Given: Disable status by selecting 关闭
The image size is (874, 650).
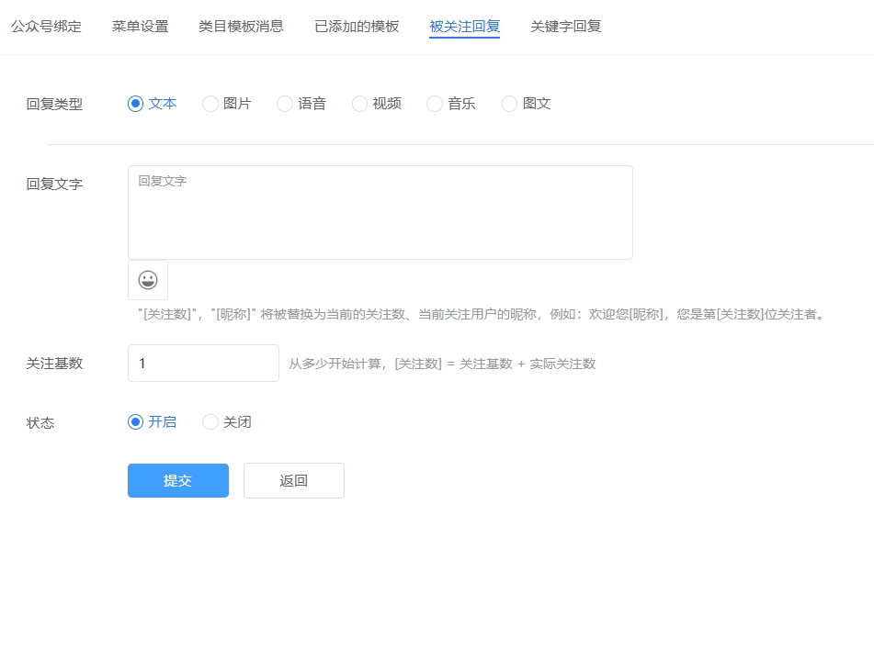Looking at the screenshot, I should pos(210,422).
